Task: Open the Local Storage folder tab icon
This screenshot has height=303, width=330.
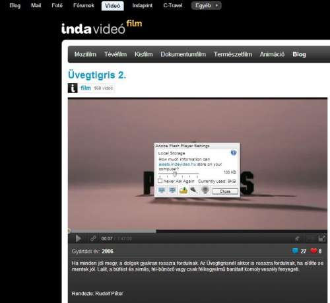Action: tap(183, 190)
